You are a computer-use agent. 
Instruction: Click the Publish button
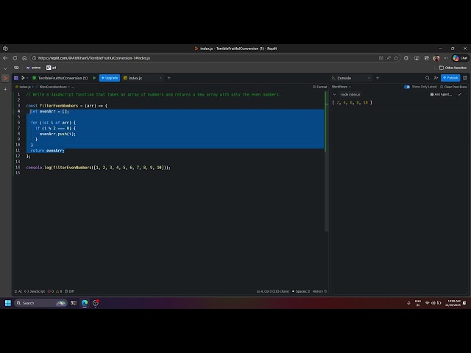coord(450,78)
